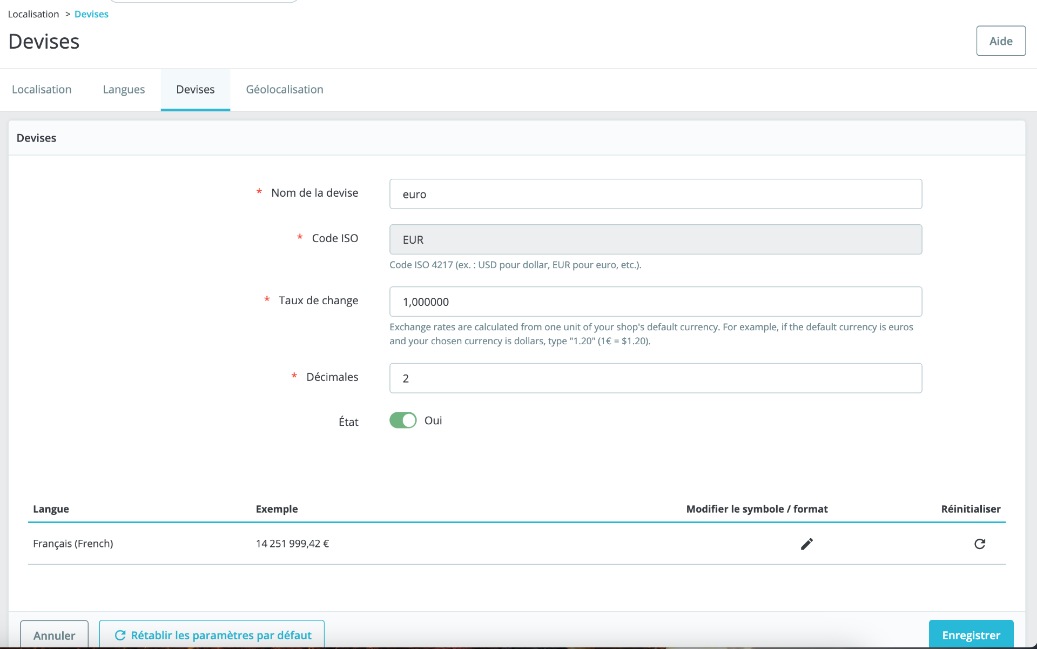Viewport: 1037px width, 649px height.
Task: Click the Annuler button
Action: coord(54,635)
